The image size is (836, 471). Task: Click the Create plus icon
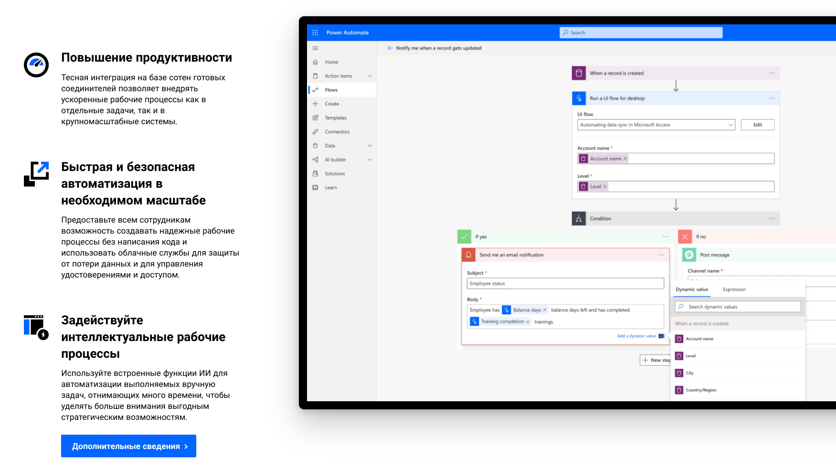click(315, 104)
